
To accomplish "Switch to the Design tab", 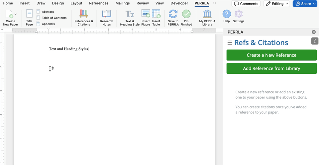I will 58,3.
